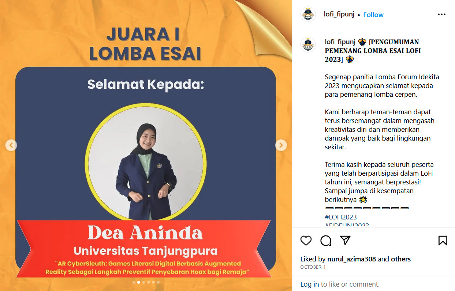Image resolution: width=455 pixels, height=291 pixels.
Task: Open the October 1 post date
Action: [x=313, y=267]
